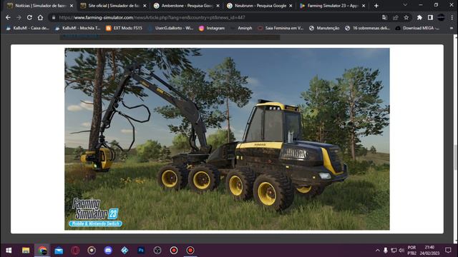Open the tab search chevron
The width and height of the screenshot is (458, 257).
coord(405,5)
